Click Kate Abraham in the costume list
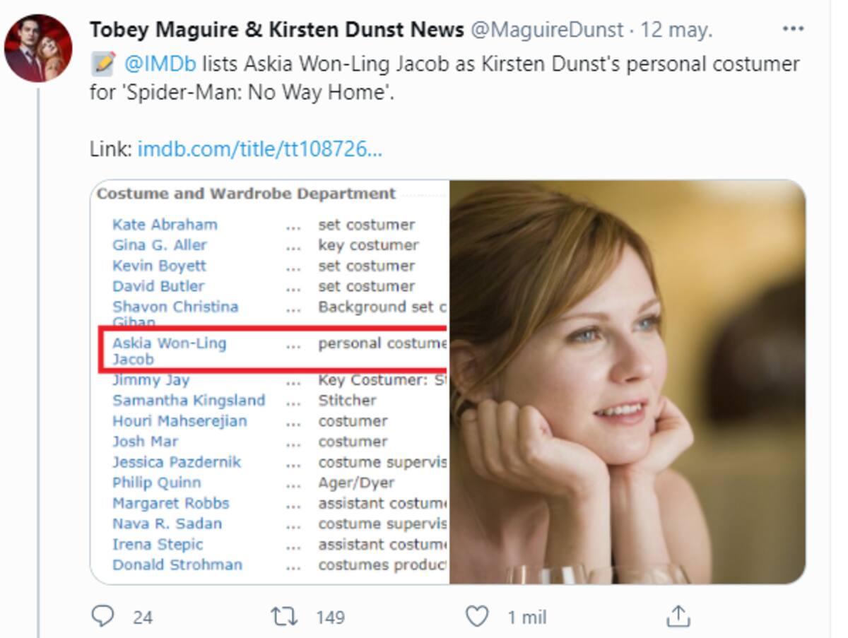 pyautogui.click(x=165, y=225)
